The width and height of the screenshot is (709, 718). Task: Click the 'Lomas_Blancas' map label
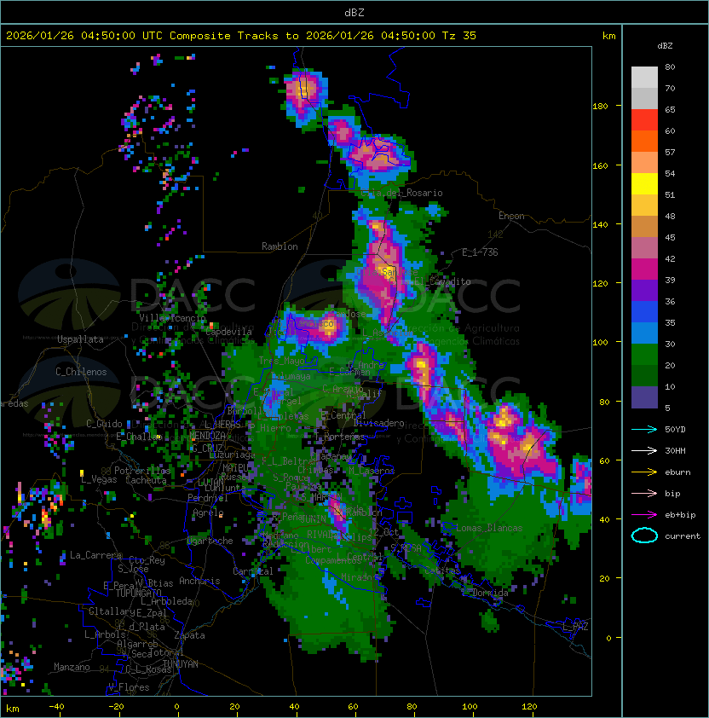tap(489, 528)
